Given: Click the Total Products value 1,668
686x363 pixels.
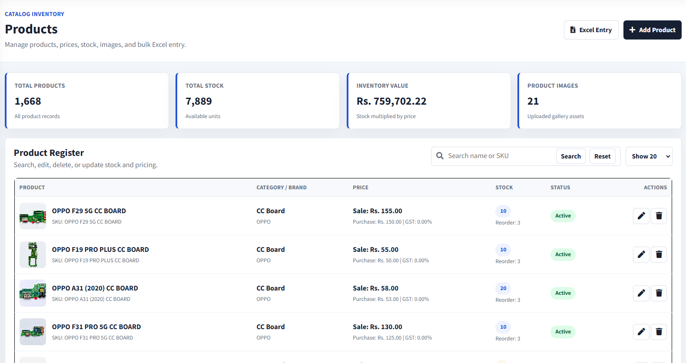Looking at the screenshot, I should [x=28, y=101].
